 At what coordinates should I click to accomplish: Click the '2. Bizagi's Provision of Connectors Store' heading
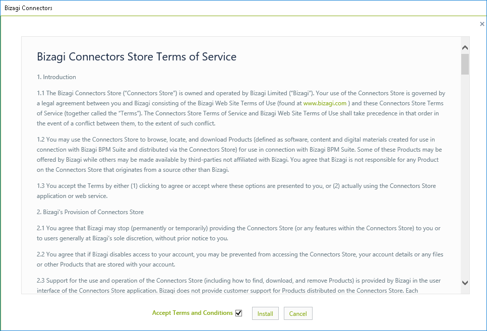coord(90,212)
